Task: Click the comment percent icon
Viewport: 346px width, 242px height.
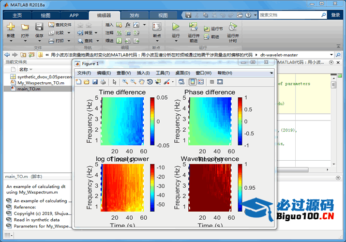Action: coord(119,32)
